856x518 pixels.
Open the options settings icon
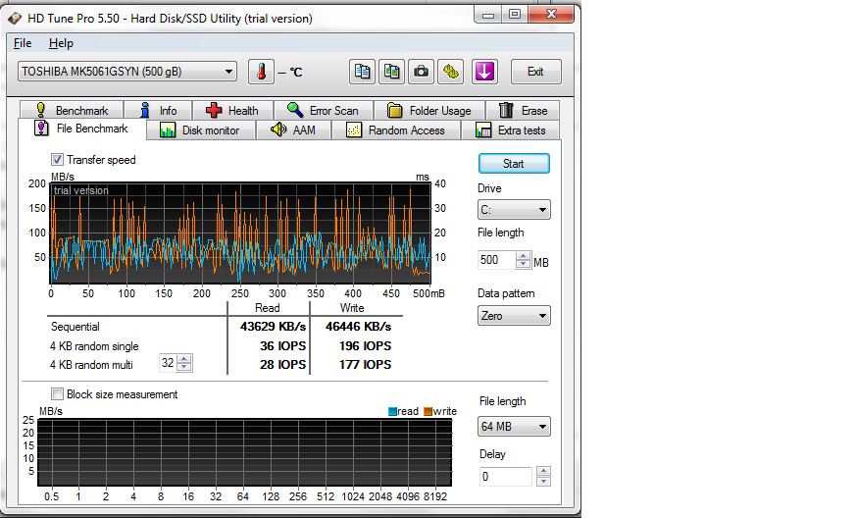coord(451,72)
